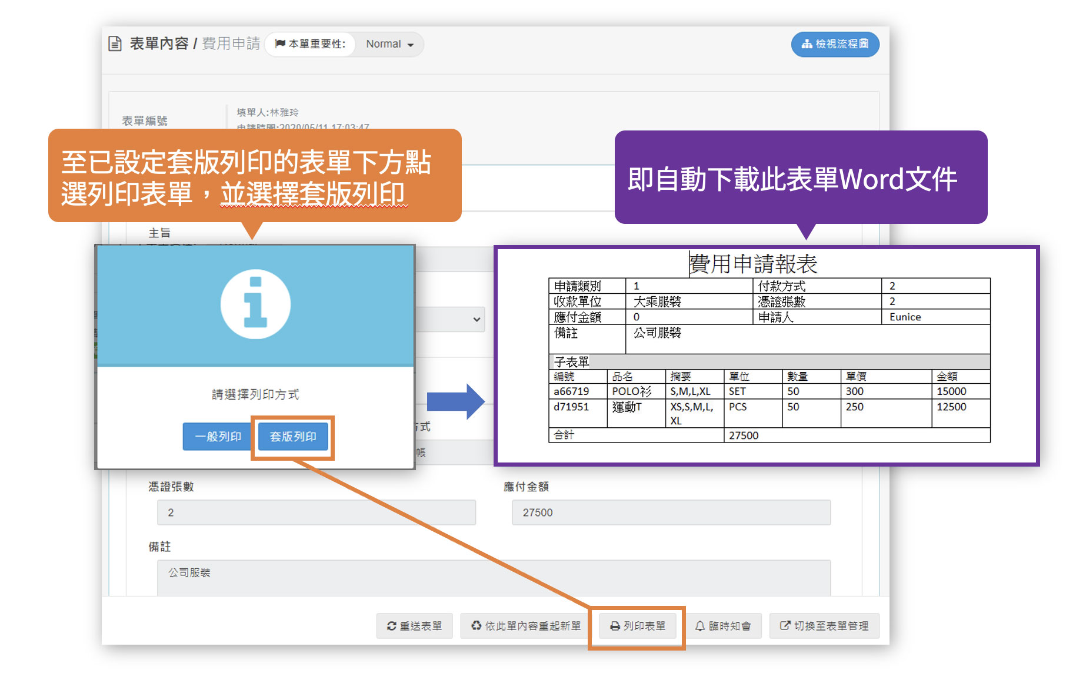Open the Normal importance dropdown
1066x677 pixels.
(x=389, y=44)
